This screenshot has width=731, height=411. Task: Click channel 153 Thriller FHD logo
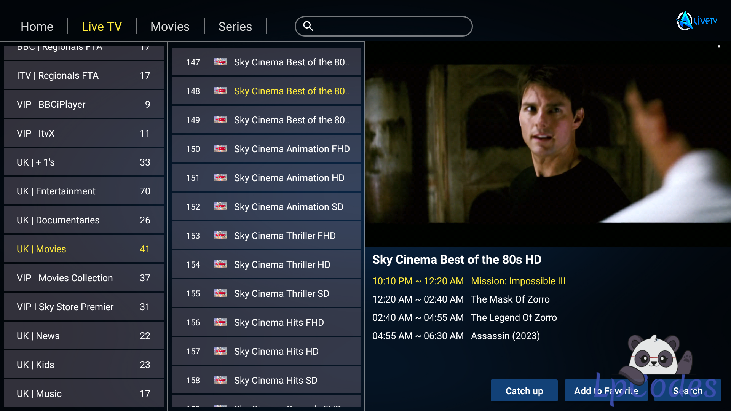[220, 235]
